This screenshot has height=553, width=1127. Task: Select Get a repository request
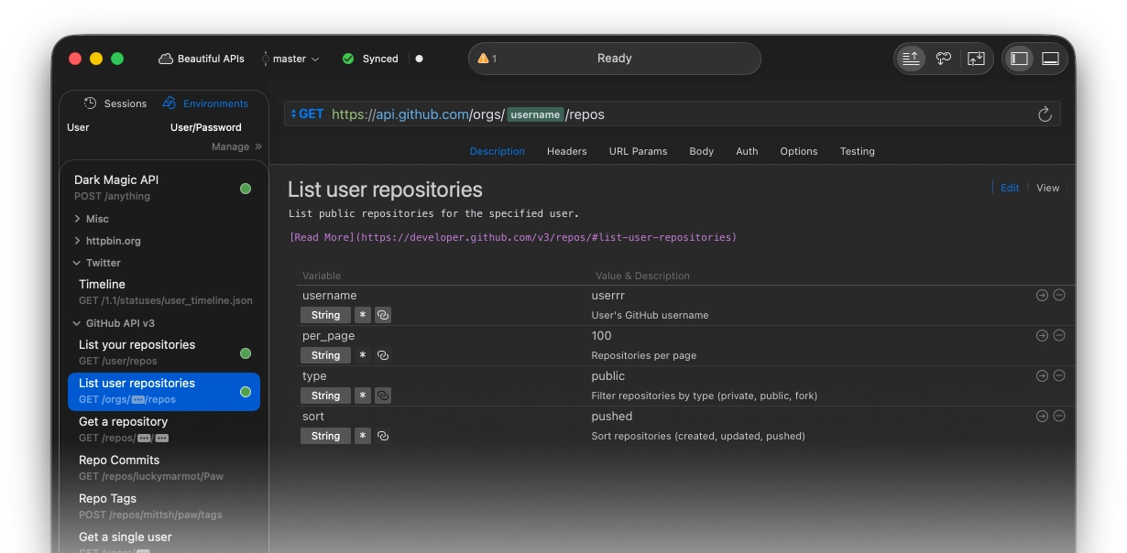(164, 429)
